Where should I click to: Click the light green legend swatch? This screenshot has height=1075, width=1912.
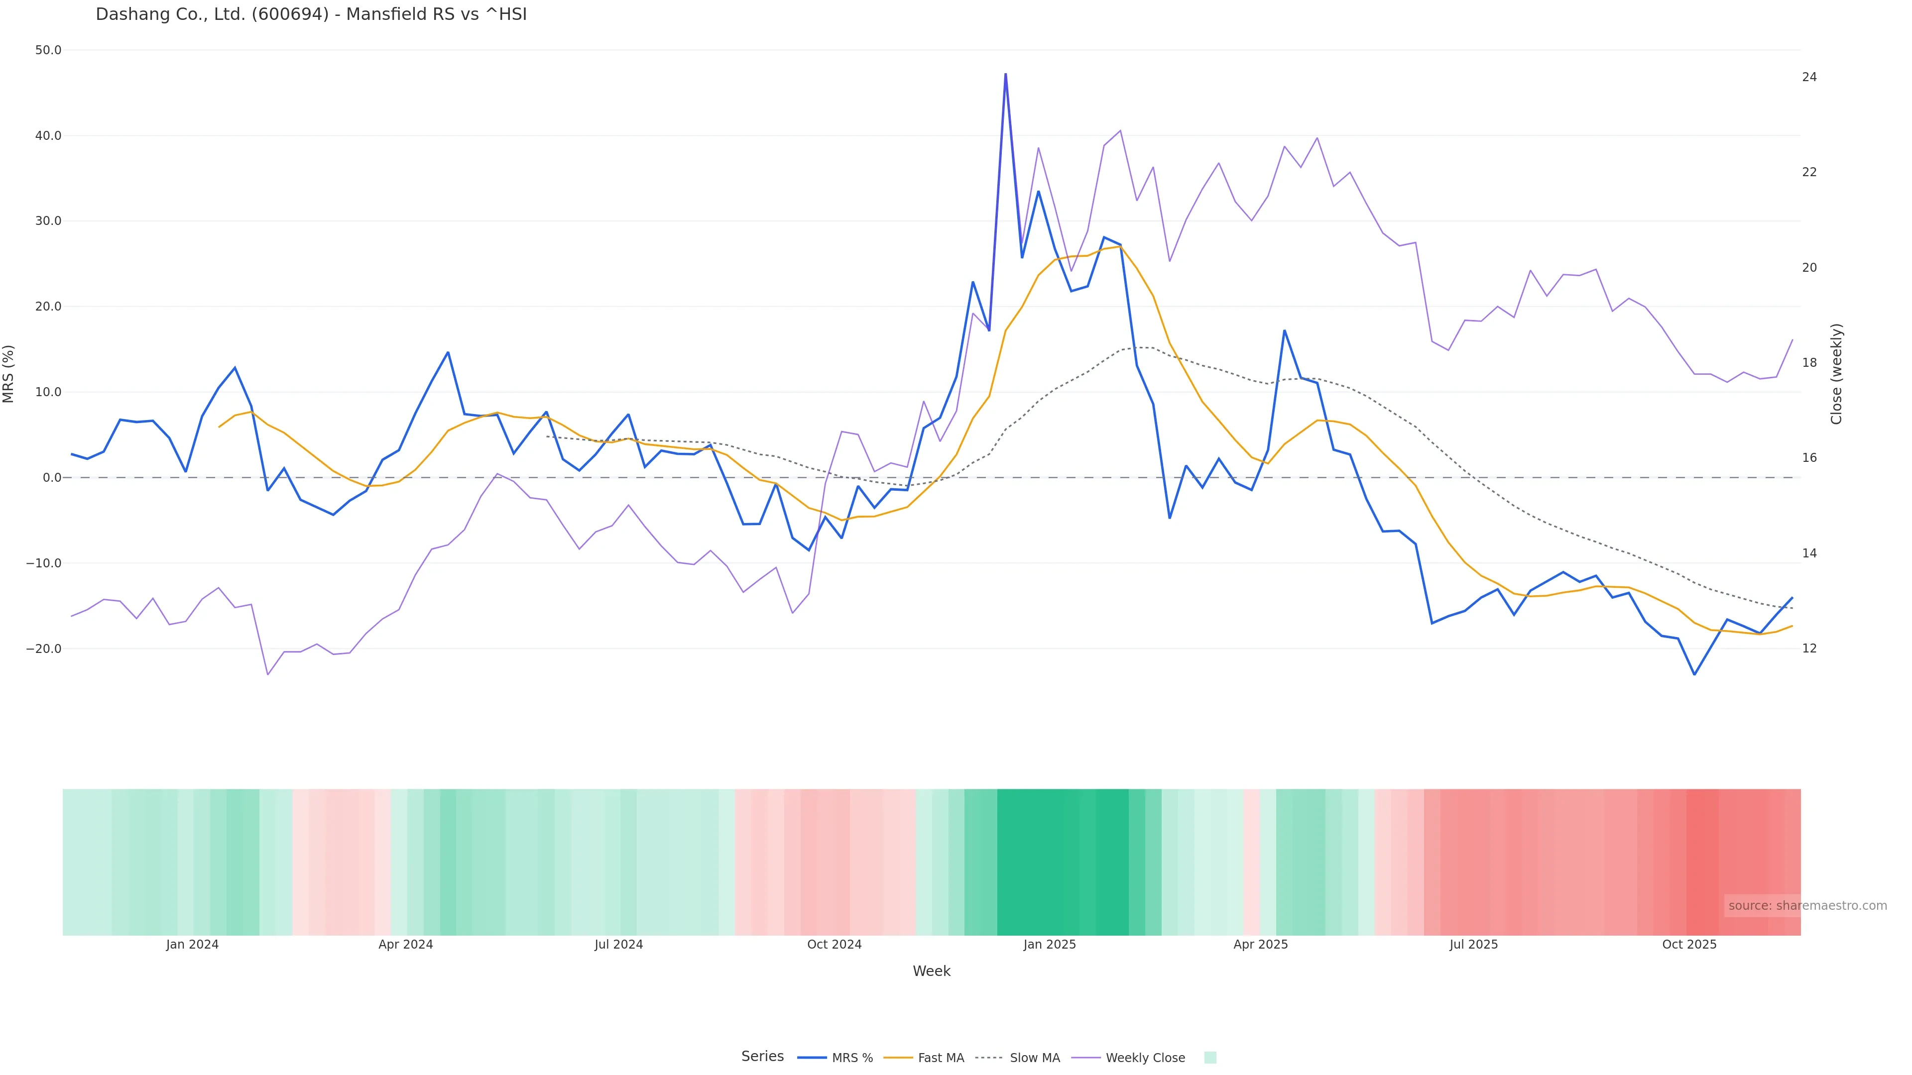[x=1210, y=1058]
